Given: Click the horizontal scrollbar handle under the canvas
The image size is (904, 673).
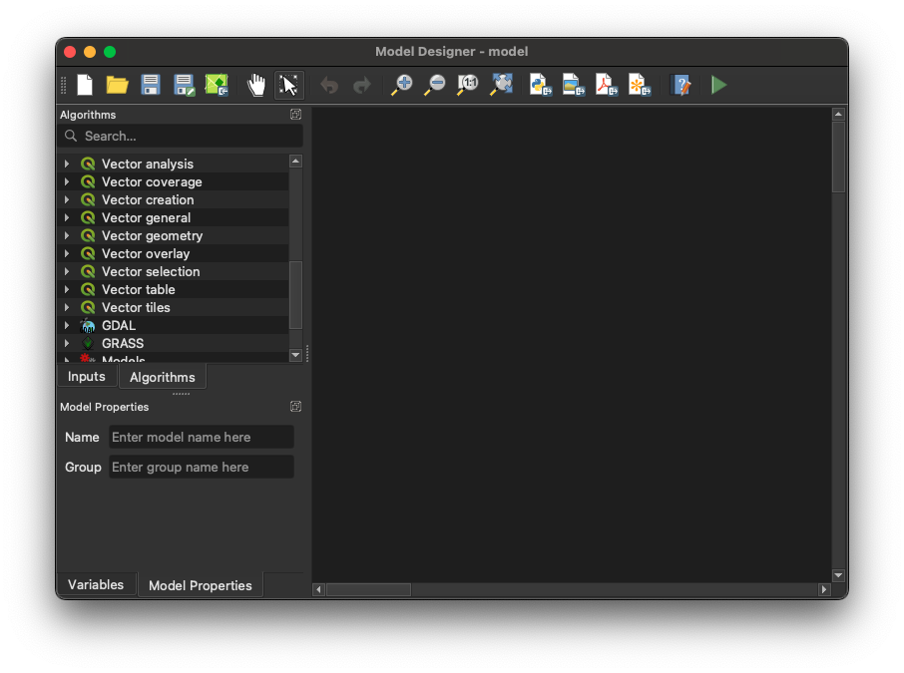Looking at the screenshot, I should (368, 590).
